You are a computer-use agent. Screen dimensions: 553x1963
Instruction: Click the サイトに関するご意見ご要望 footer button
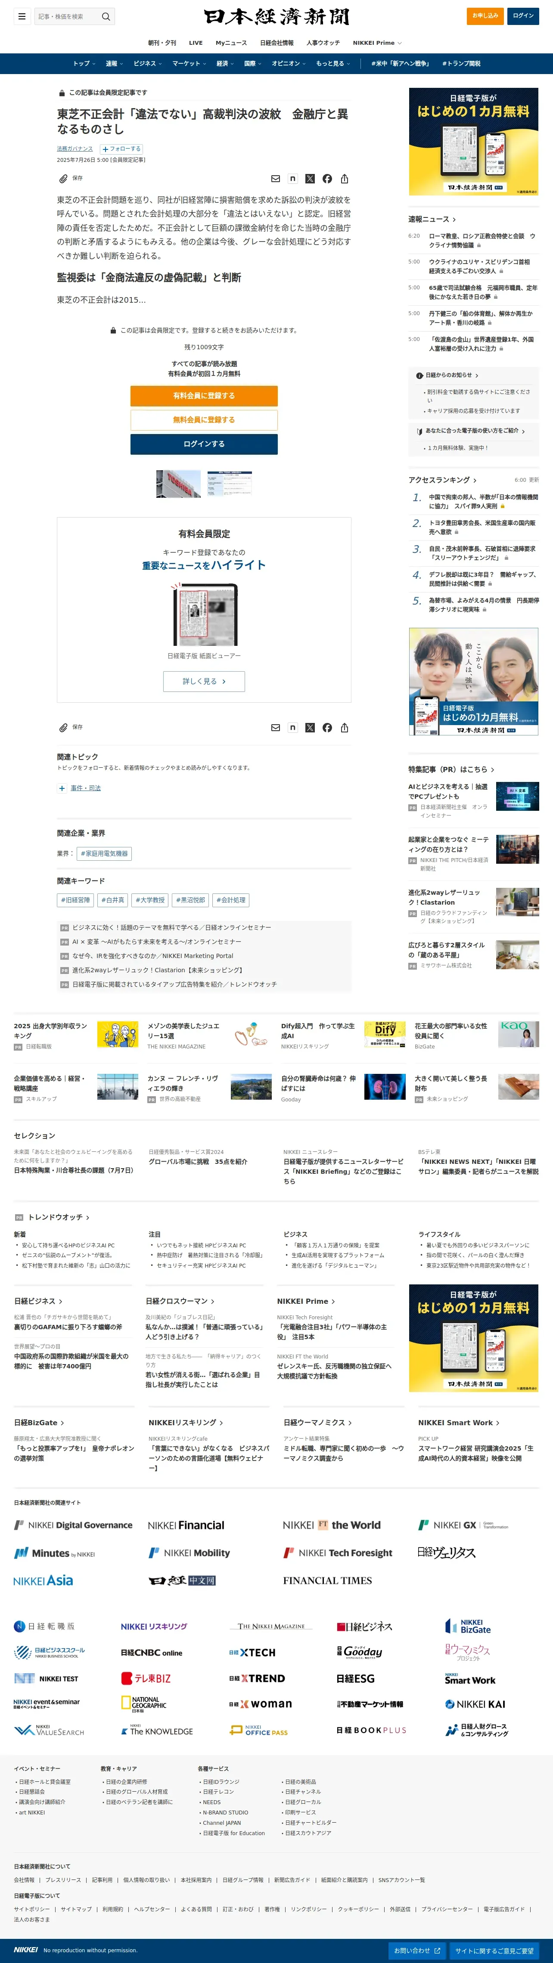point(494,1951)
